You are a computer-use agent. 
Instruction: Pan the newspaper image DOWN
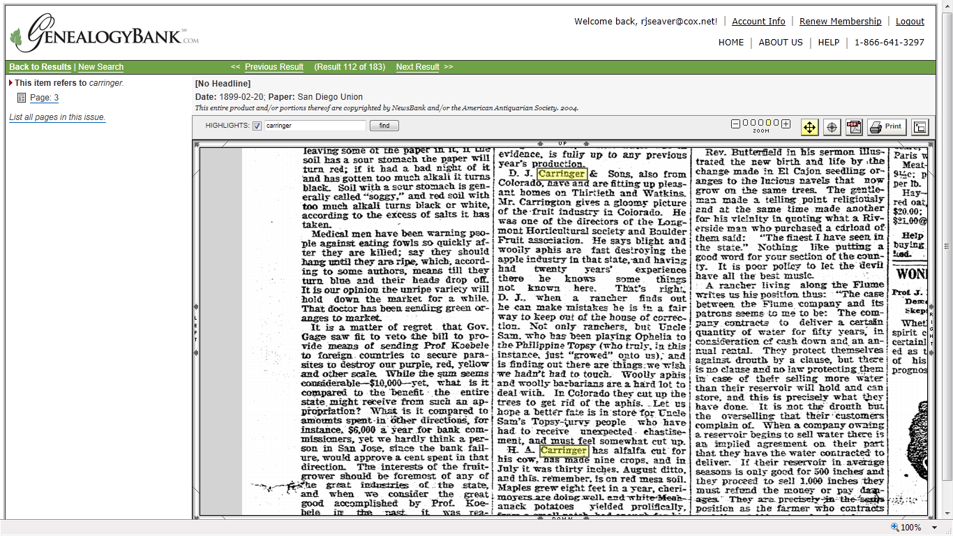[562, 518]
